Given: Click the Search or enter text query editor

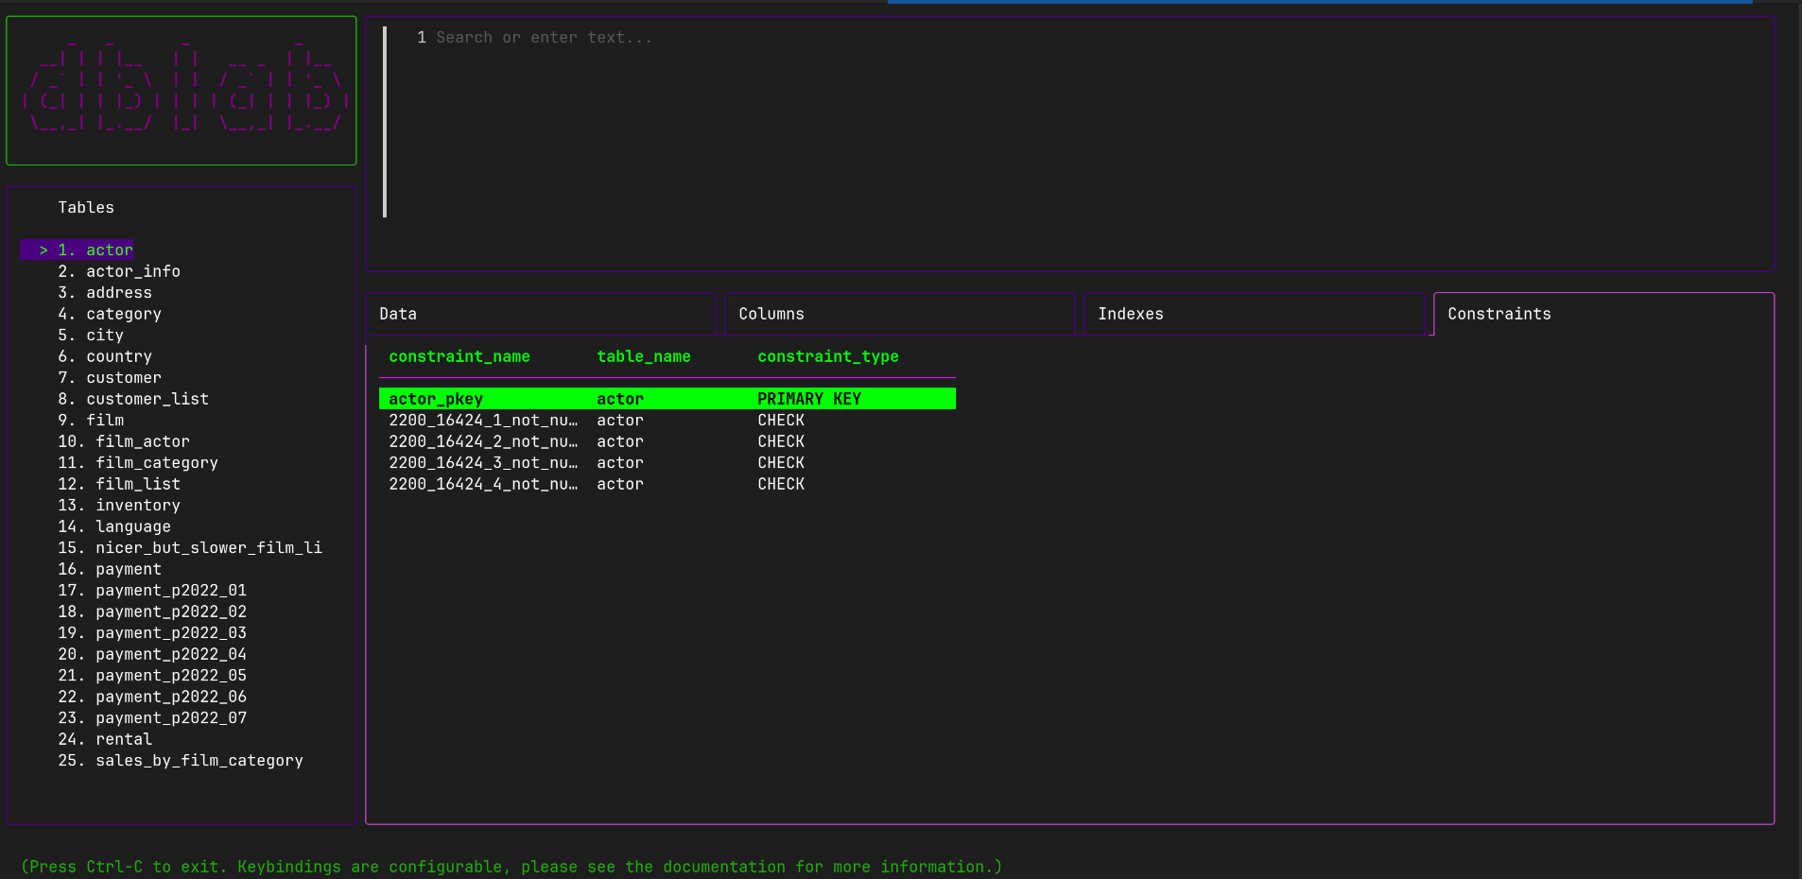Looking at the screenshot, I should pyautogui.click(x=1069, y=144).
